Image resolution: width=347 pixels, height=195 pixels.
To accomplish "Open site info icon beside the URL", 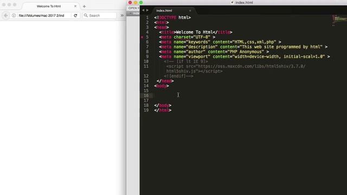I will 14,16.
